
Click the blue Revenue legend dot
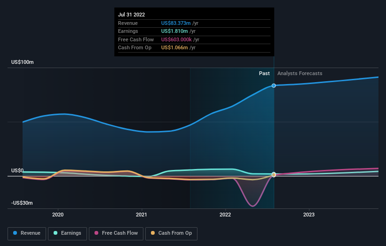coord(15,233)
